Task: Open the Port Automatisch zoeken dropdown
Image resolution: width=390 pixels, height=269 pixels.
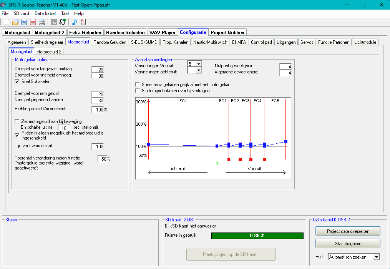Action: (x=376, y=257)
